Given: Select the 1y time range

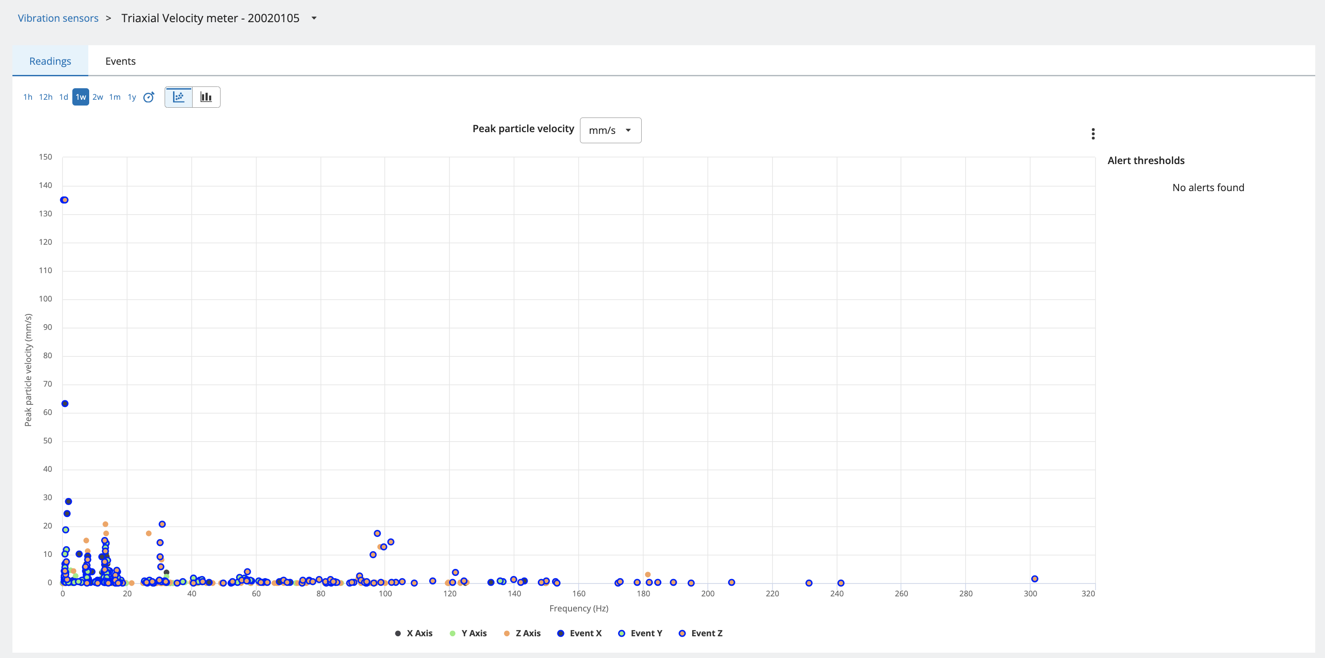Looking at the screenshot, I should [132, 97].
